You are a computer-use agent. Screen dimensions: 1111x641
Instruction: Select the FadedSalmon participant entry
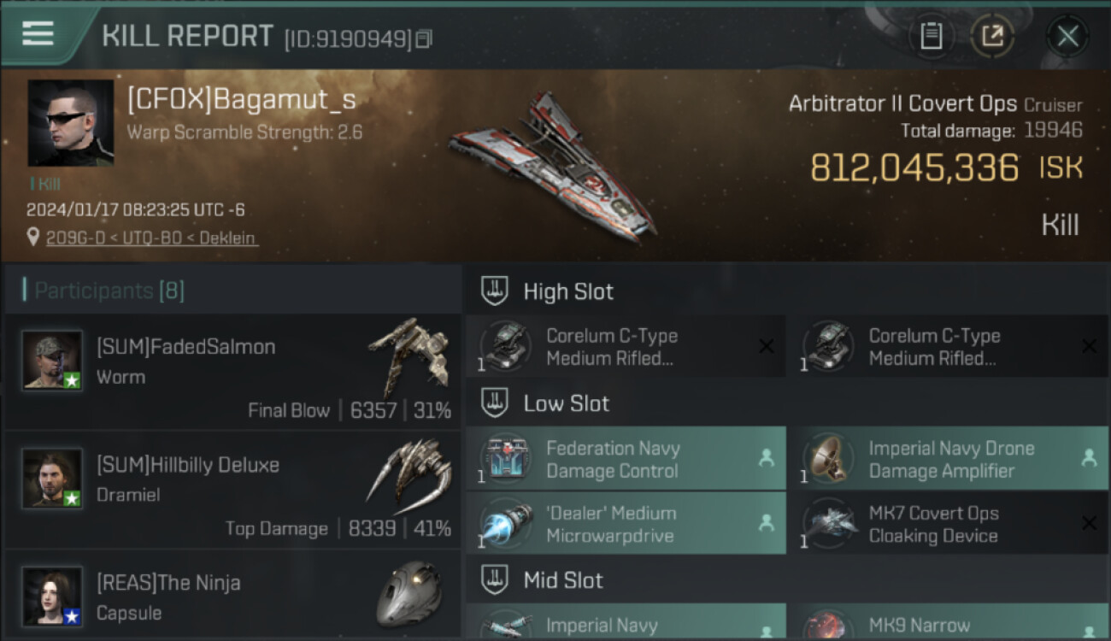[232, 371]
